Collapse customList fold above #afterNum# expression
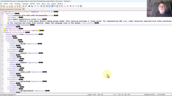 (x=3, y=79)
